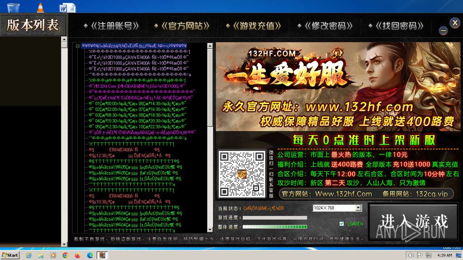This screenshot has height=260, width=463.
Task: Switch to the game launcher taskbar item
Action: coord(102,255)
